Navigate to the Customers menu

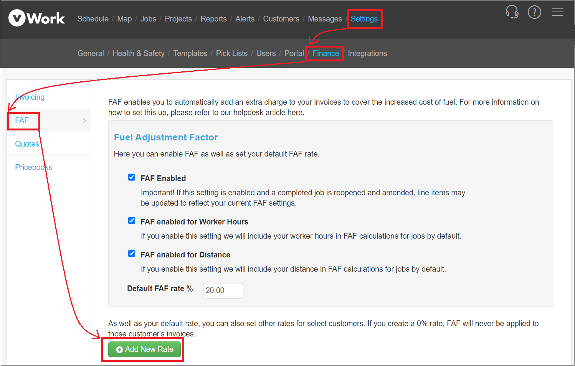[281, 19]
